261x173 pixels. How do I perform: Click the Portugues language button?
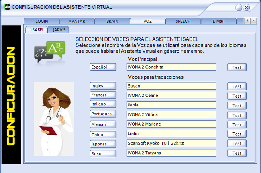tap(103, 114)
